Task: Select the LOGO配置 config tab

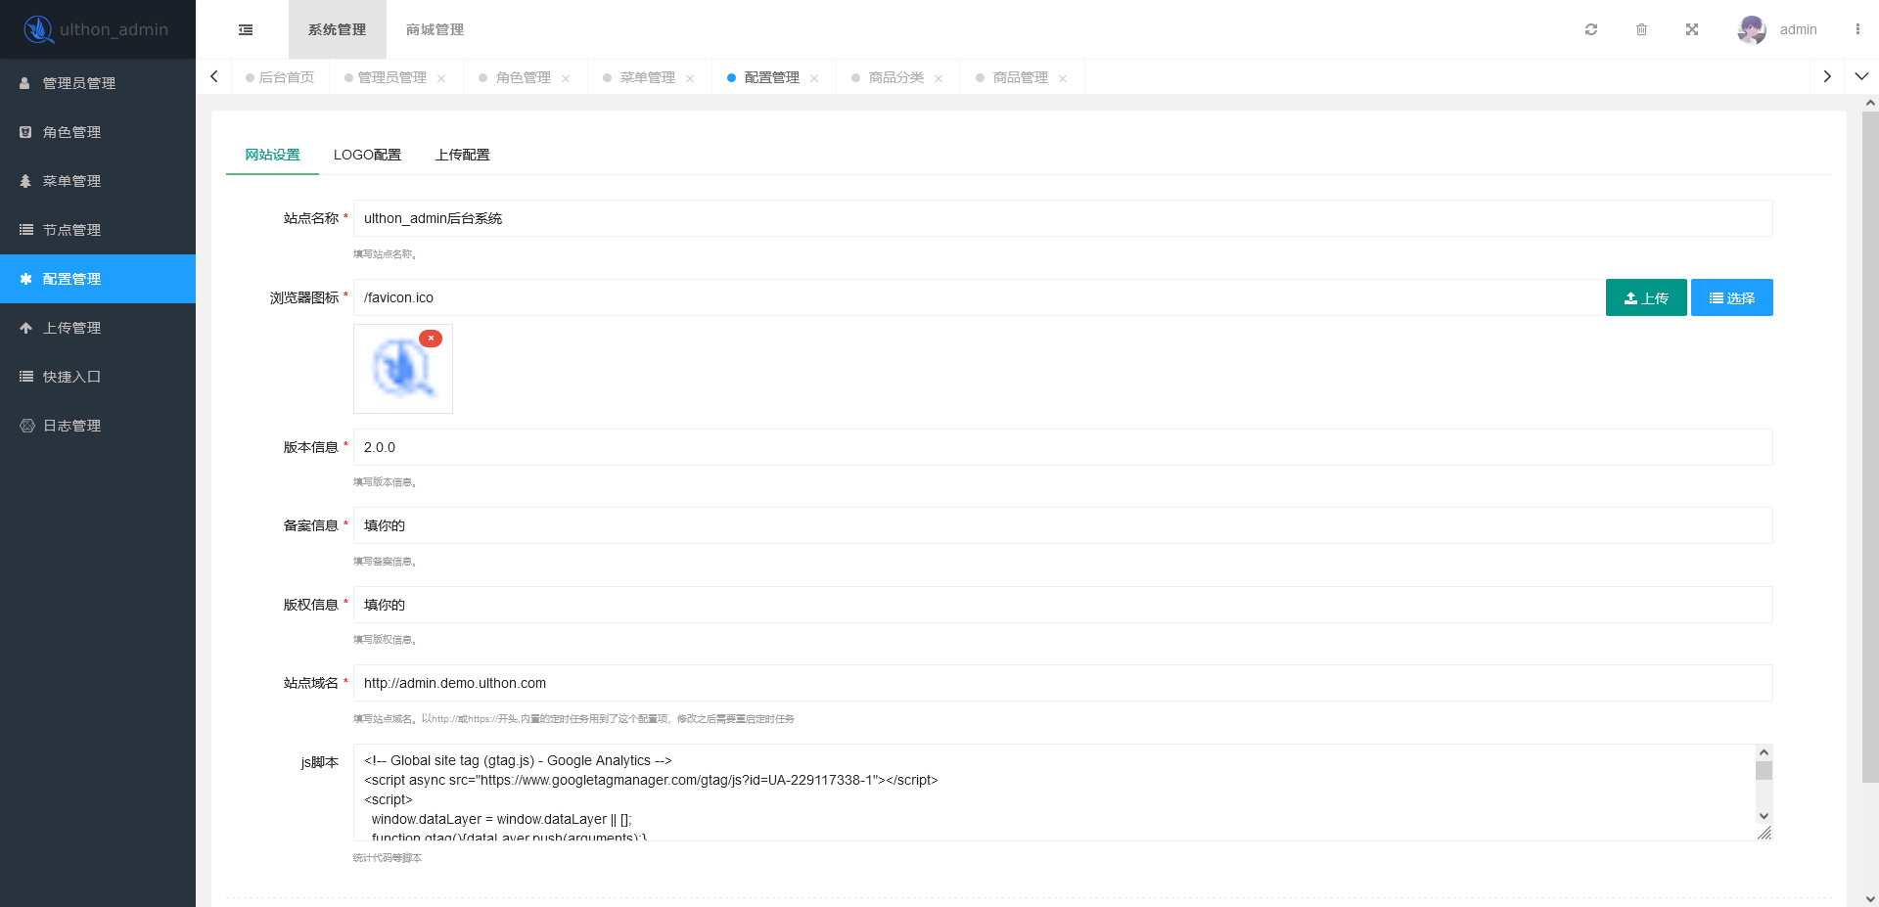Action: coord(367,155)
